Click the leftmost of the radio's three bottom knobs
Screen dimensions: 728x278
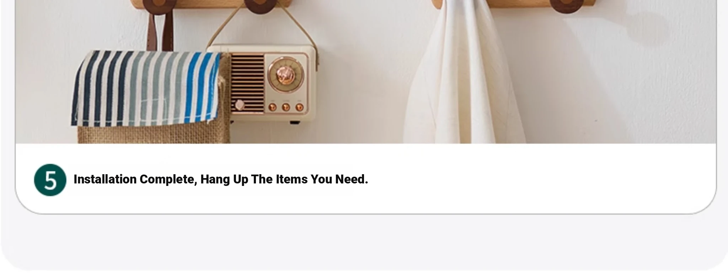(273, 107)
